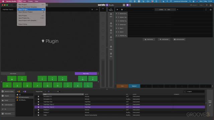Open the user account icon in the top bar
Viewport: 214px width, 120px height.
coord(211,5)
